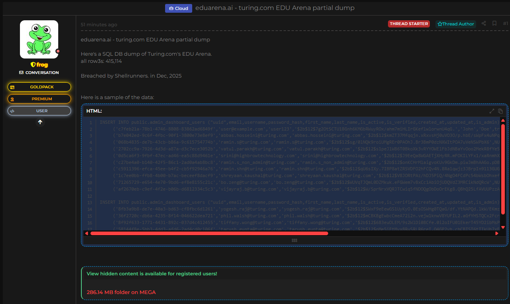Open the frog username link

42,65
